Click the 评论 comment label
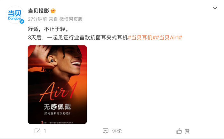Viewport: 224px width, 139px height. pyautogui.click(x=117, y=131)
